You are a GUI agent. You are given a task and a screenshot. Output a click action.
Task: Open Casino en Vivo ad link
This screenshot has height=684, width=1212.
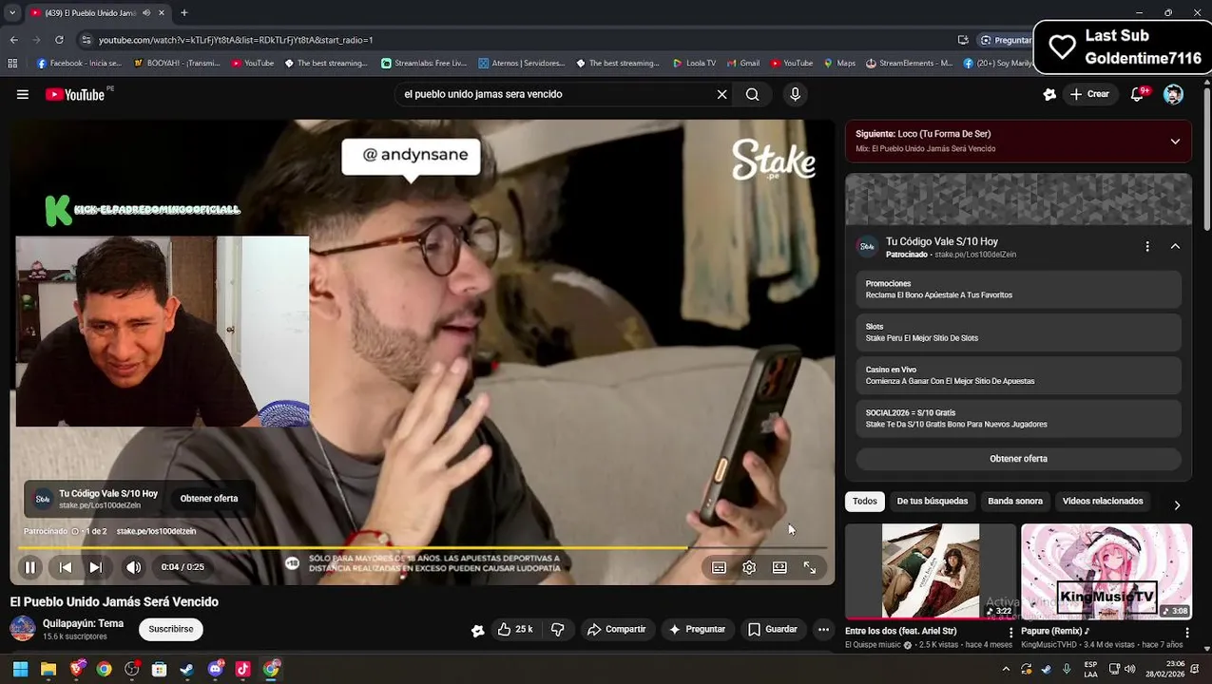tap(1018, 375)
